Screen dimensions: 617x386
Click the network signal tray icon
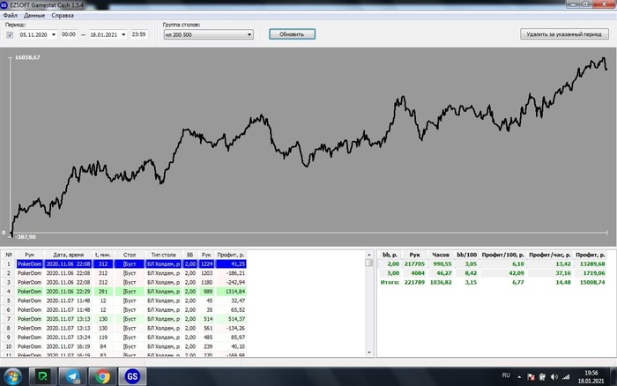[566, 377]
